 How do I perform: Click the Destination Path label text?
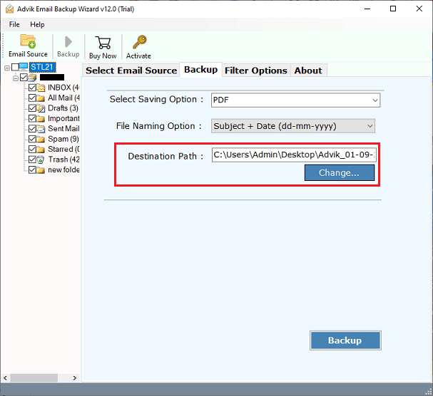pos(165,157)
